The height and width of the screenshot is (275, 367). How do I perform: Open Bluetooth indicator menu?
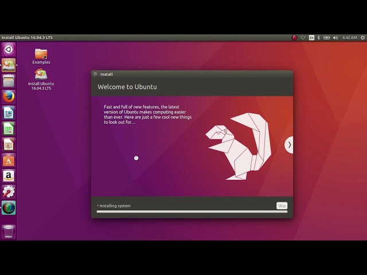319,38
